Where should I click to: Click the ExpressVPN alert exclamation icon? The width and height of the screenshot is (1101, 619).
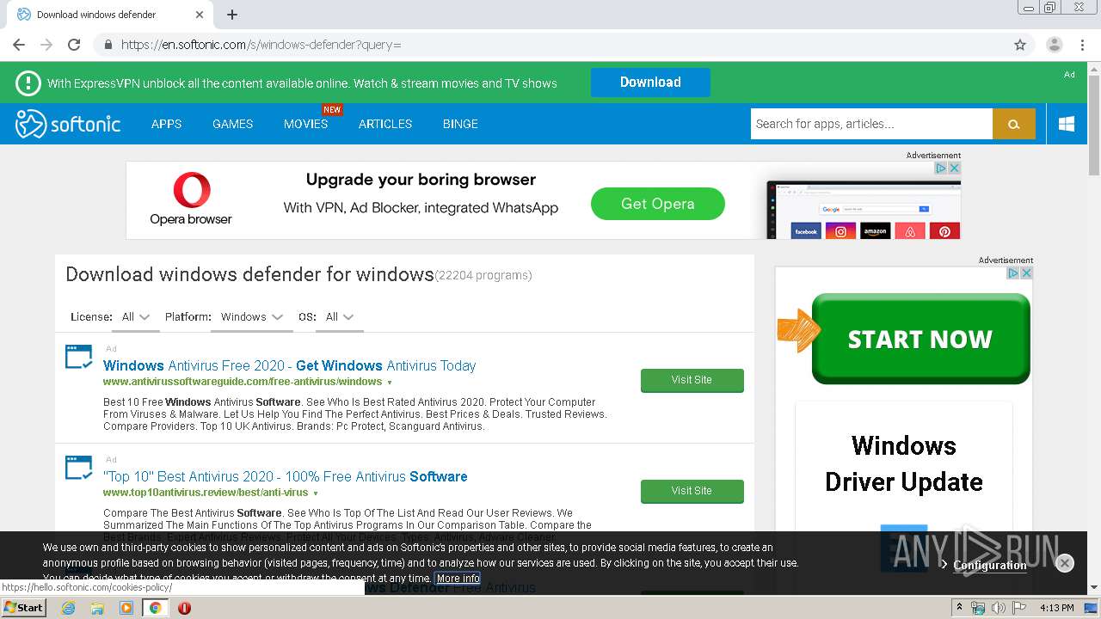28,83
